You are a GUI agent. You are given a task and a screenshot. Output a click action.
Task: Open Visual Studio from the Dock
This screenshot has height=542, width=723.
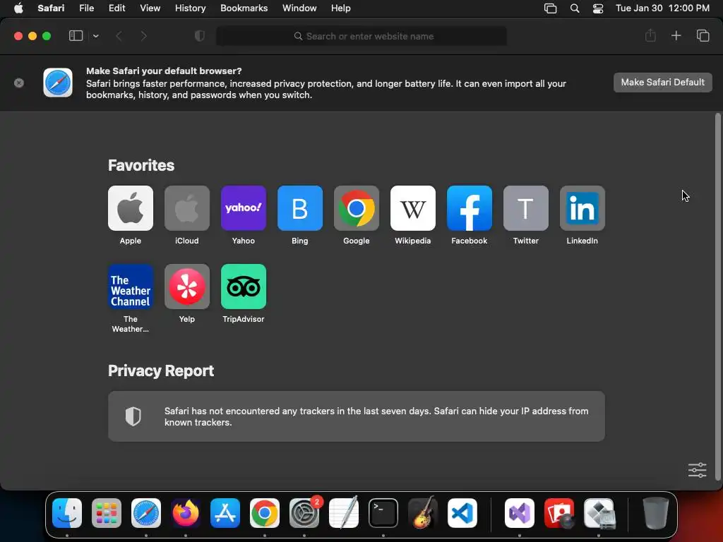pos(520,513)
